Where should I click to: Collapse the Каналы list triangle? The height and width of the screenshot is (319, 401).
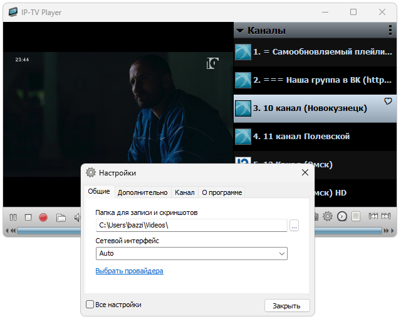point(240,31)
